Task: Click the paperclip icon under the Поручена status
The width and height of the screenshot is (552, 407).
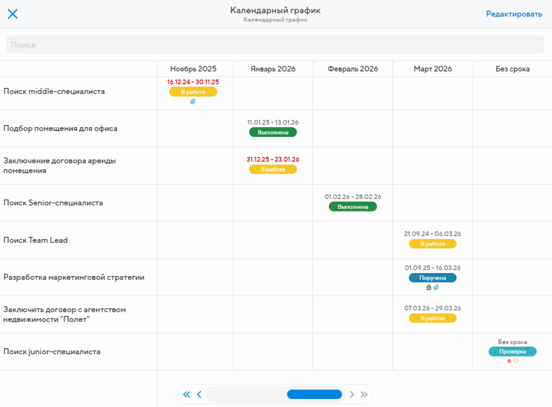Action: 436,287
